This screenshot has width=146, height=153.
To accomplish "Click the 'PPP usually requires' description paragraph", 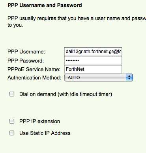I will 77,22.
